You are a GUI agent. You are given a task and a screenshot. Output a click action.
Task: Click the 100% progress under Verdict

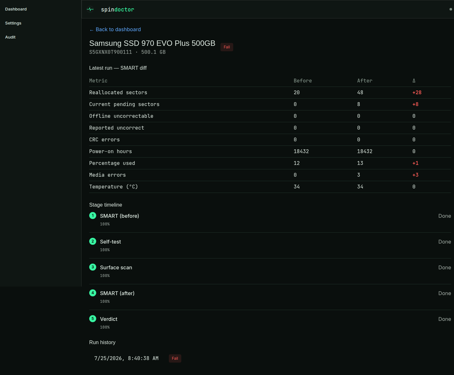tap(105, 327)
